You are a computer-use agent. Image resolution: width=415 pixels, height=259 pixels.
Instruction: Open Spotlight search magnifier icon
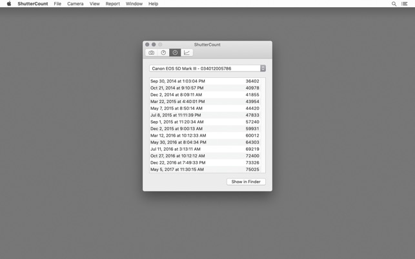tap(394, 4)
